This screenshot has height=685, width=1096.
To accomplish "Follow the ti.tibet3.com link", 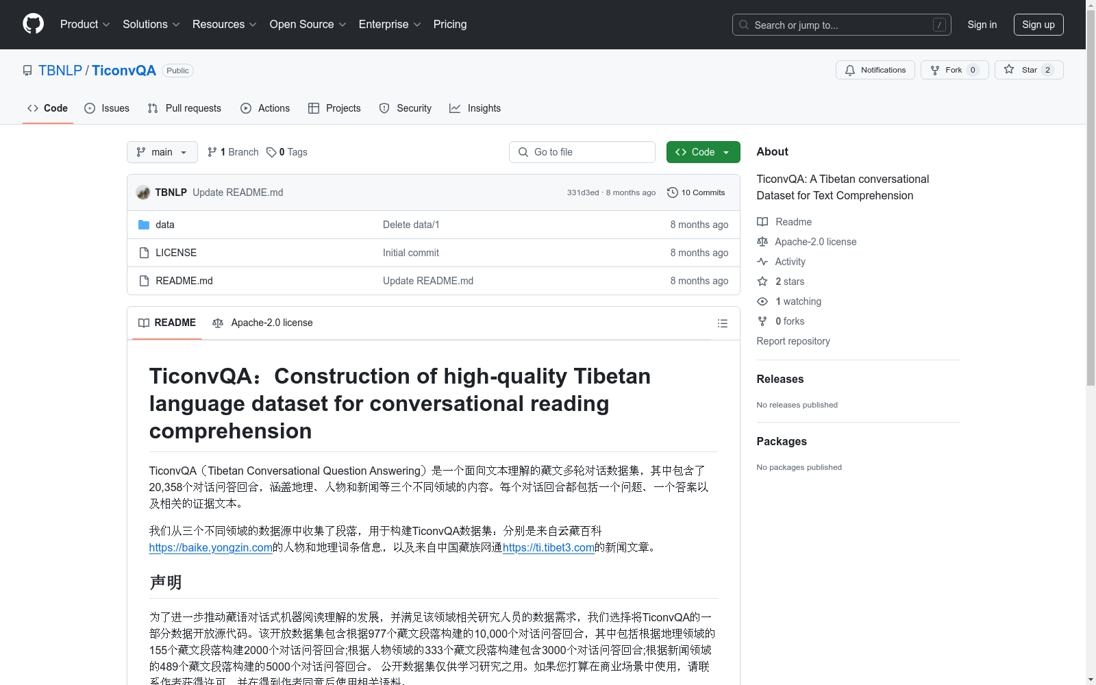I will click(x=549, y=547).
